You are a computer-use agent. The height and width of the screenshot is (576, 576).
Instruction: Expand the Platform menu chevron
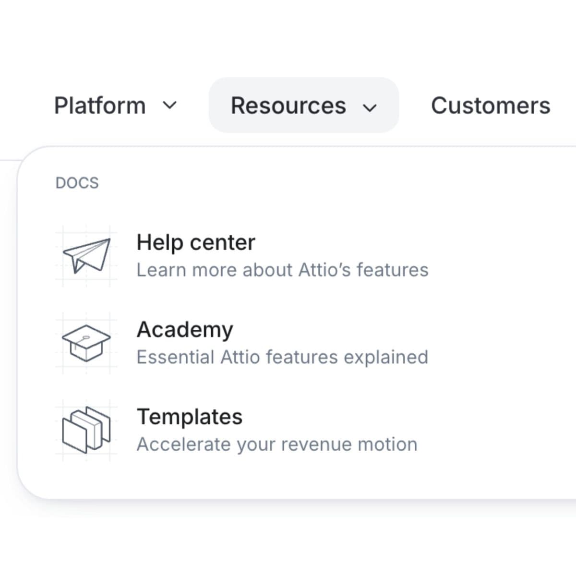[x=170, y=105]
